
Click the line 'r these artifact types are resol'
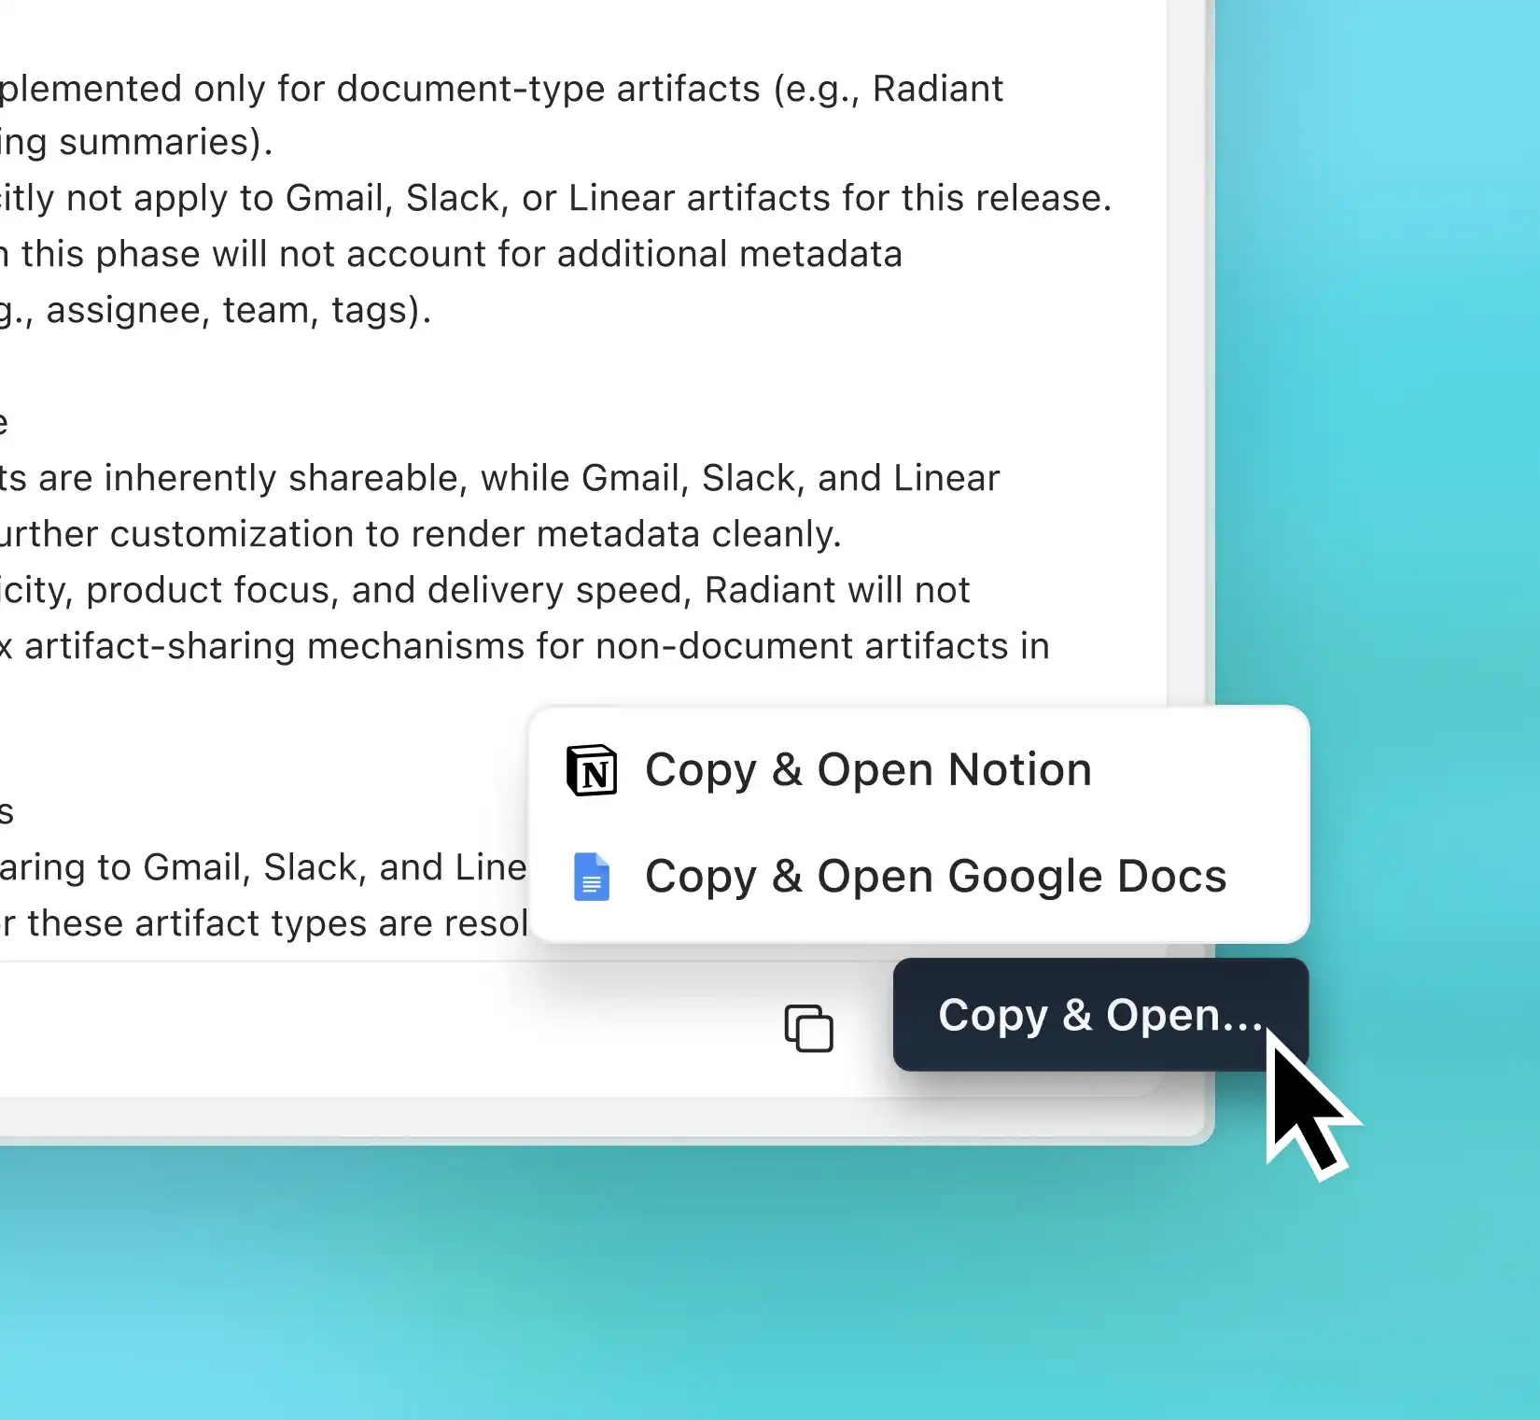[264, 923]
